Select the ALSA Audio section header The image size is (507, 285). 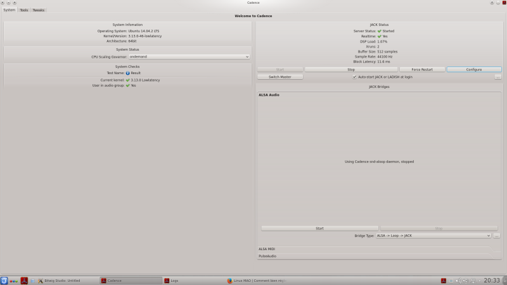[x=269, y=95]
